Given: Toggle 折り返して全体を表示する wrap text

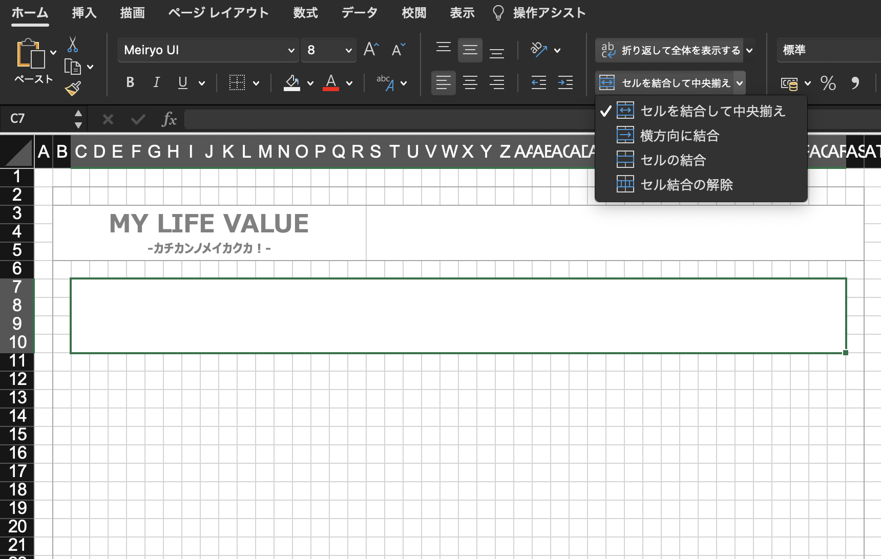Looking at the screenshot, I should pyautogui.click(x=671, y=50).
